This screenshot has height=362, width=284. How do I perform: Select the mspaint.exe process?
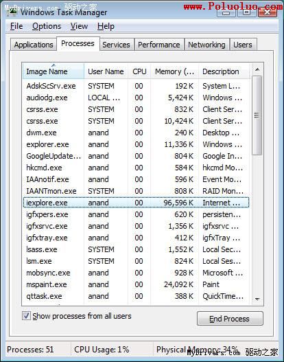(x=136, y=284)
